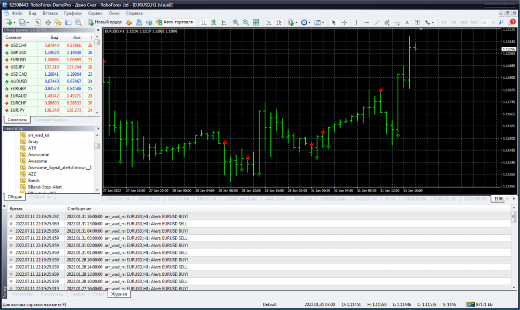Select the H1 timeframe button
This screenshot has height=310, width=520.
[x=485, y=22]
